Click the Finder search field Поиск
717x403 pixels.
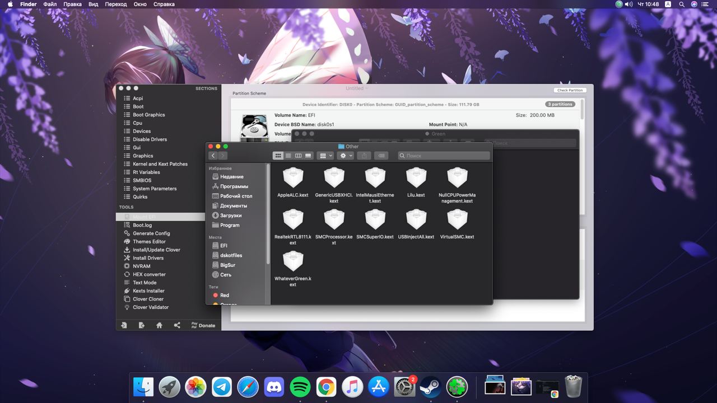point(444,156)
